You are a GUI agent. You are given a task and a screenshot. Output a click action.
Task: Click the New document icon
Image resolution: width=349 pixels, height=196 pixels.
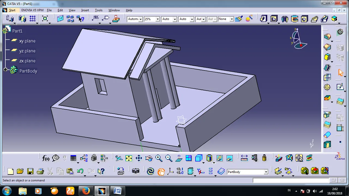pos(11,171)
